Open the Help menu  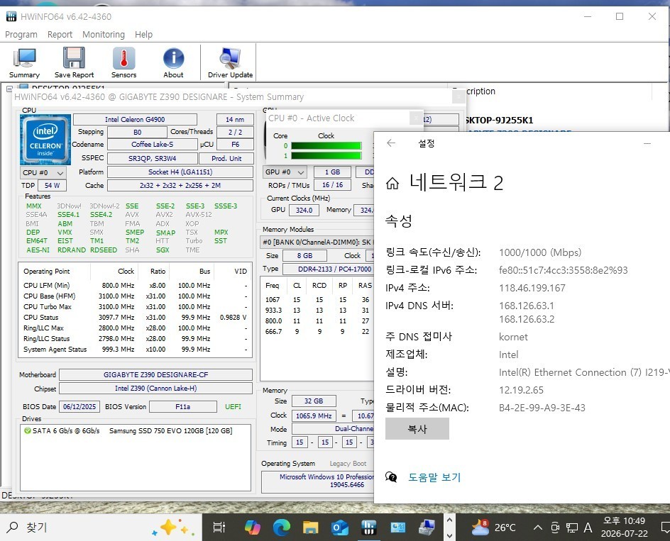(x=143, y=35)
